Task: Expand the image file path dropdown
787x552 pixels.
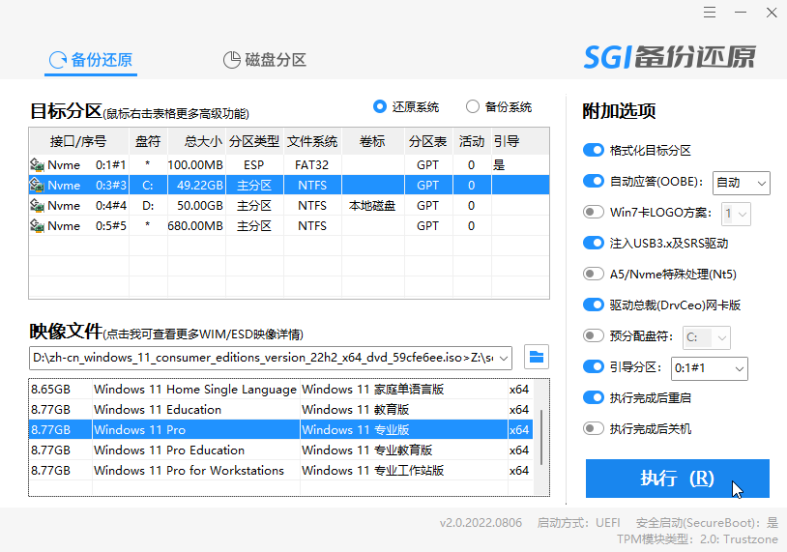Action: (x=504, y=359)
